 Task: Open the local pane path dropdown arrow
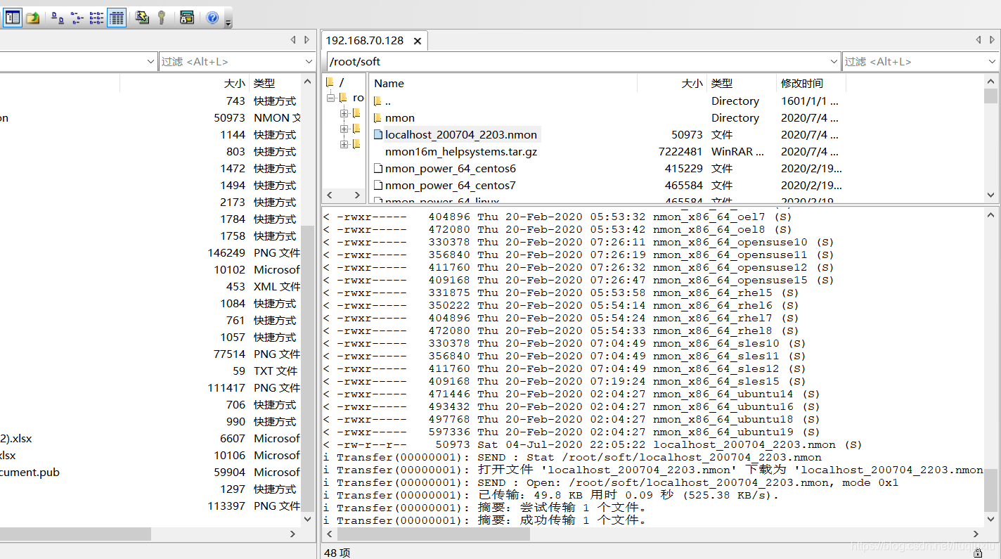pos(150,62)
